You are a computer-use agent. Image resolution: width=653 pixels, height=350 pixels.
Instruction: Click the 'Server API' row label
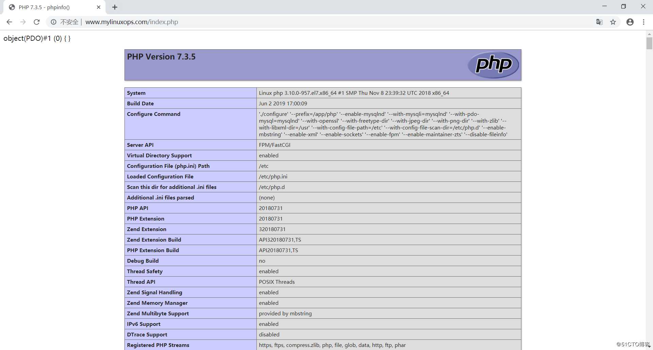coord(140,145)
